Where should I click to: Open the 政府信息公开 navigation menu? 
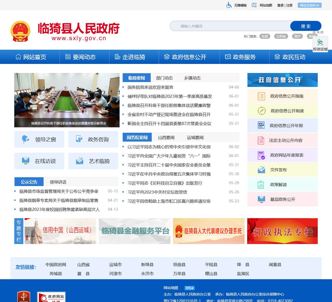pyautogui.click(x=185, y=57)
